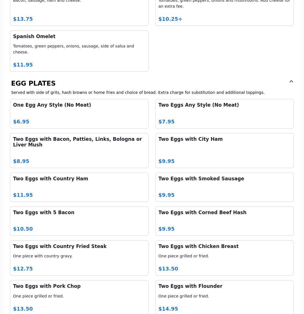Click the $10.50 price for 5 Bacon
Viewport: 304px width, 314px height.
click(x=23, y=229)
